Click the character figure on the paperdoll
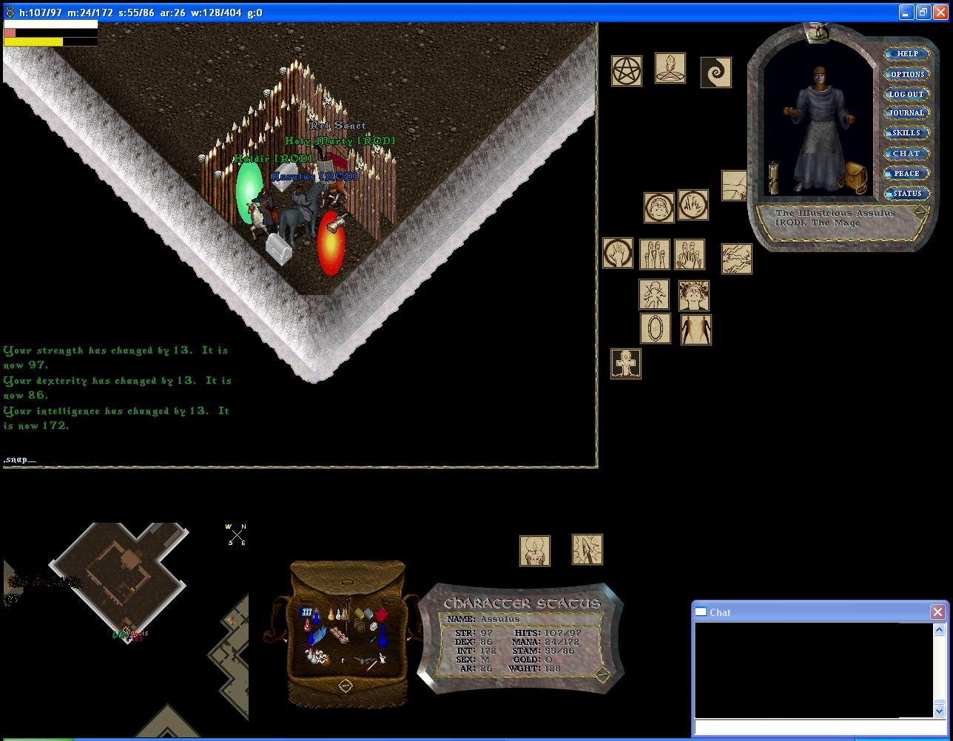Screen dimensions: 953x741 pyautogui.click(x=819, y=129)
